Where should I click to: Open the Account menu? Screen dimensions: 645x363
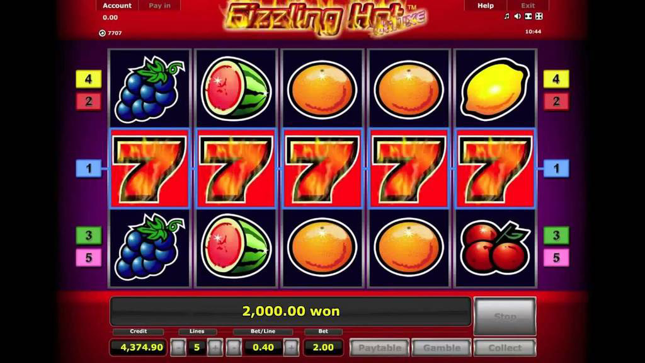[x=117, y=5]
